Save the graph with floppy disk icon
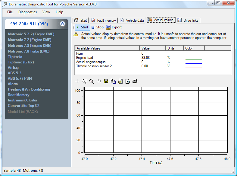Screen dimensions: 237x176 (106, 81)
